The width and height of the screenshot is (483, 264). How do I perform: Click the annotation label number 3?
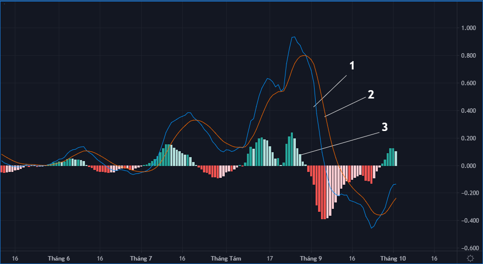[x=384, y=127]
